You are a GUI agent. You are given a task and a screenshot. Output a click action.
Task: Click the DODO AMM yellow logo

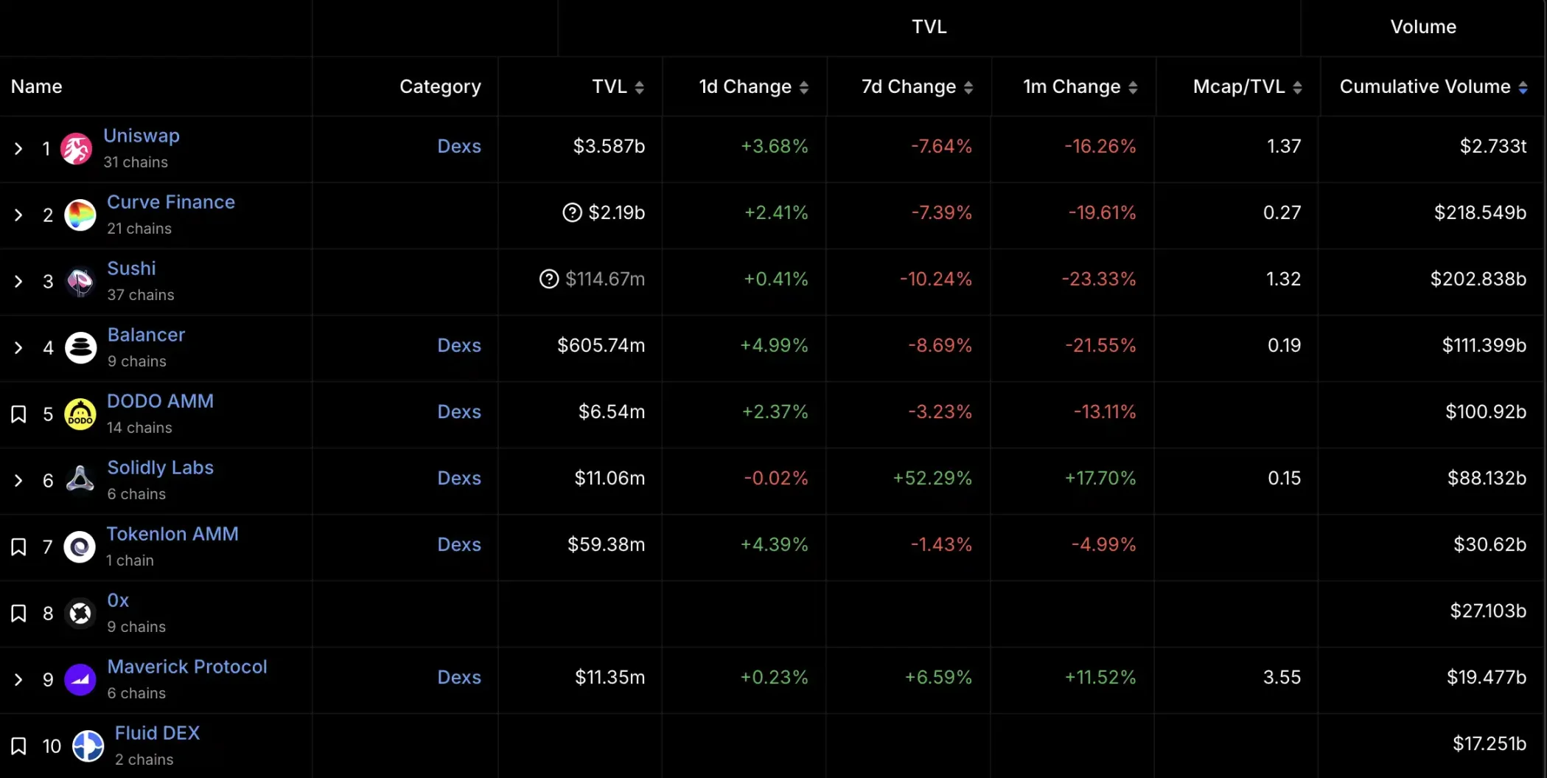80,414
